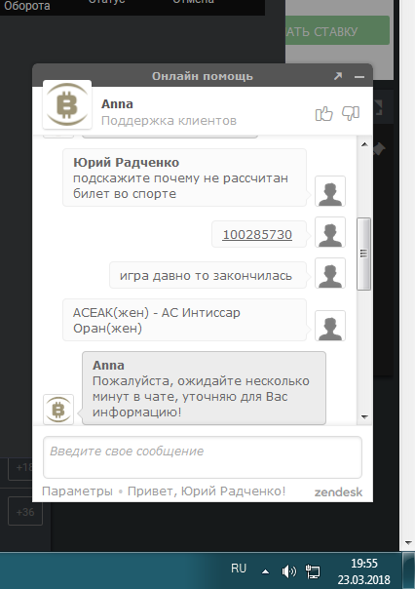Click the user avatar beside the ticket number message
Screen dimensions: 415x589
pos(330,232)
